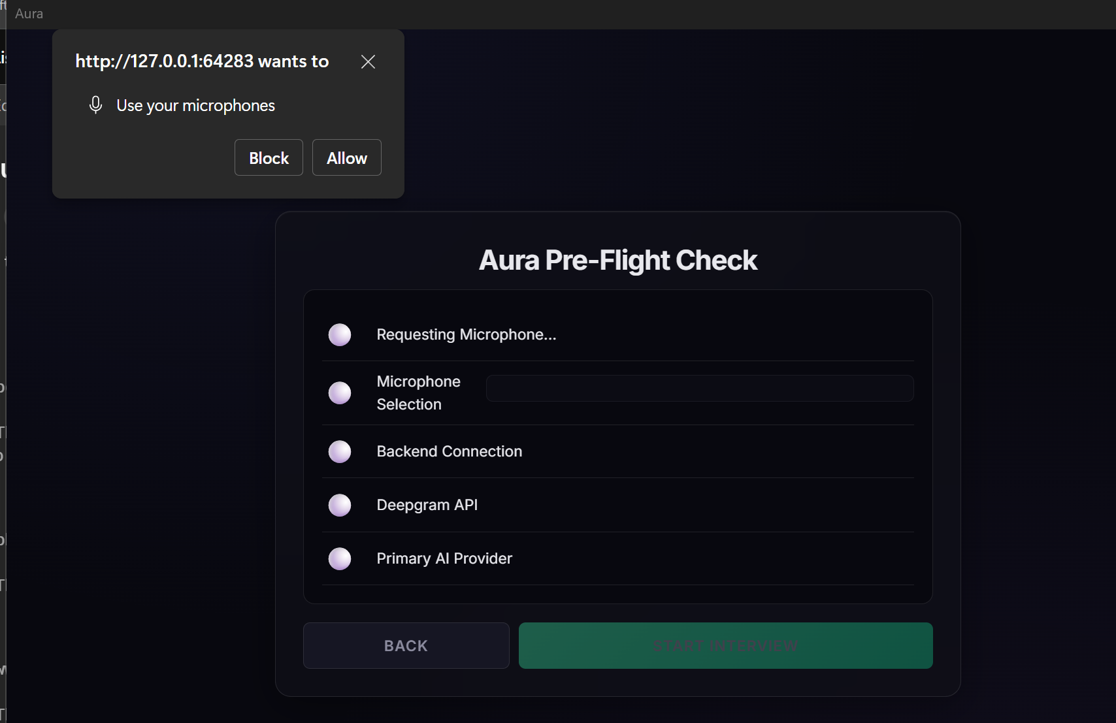The width and height of the screenshot is (1116, 723).
Task: Click the microphone icon in permission prompt
Action: [x=95, y=105]
